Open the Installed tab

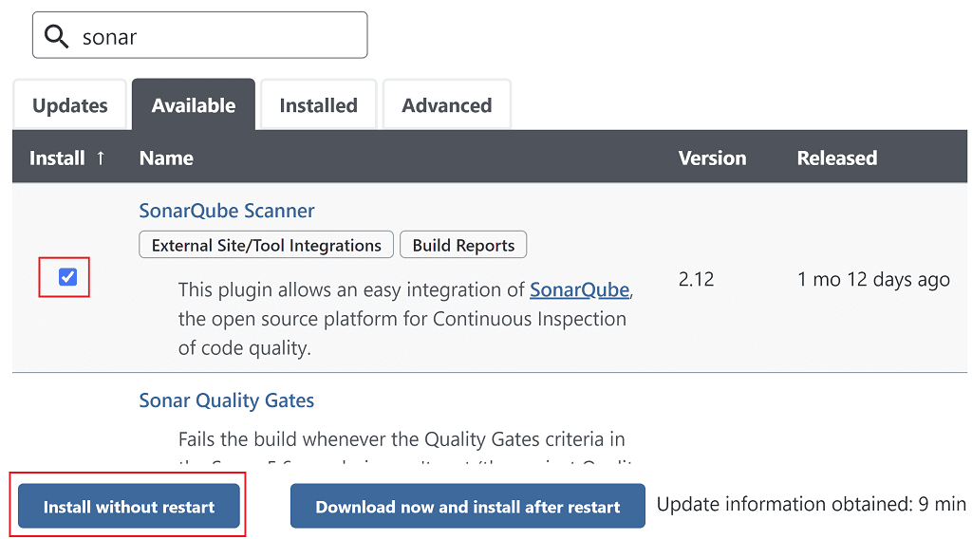coord(318,105)
